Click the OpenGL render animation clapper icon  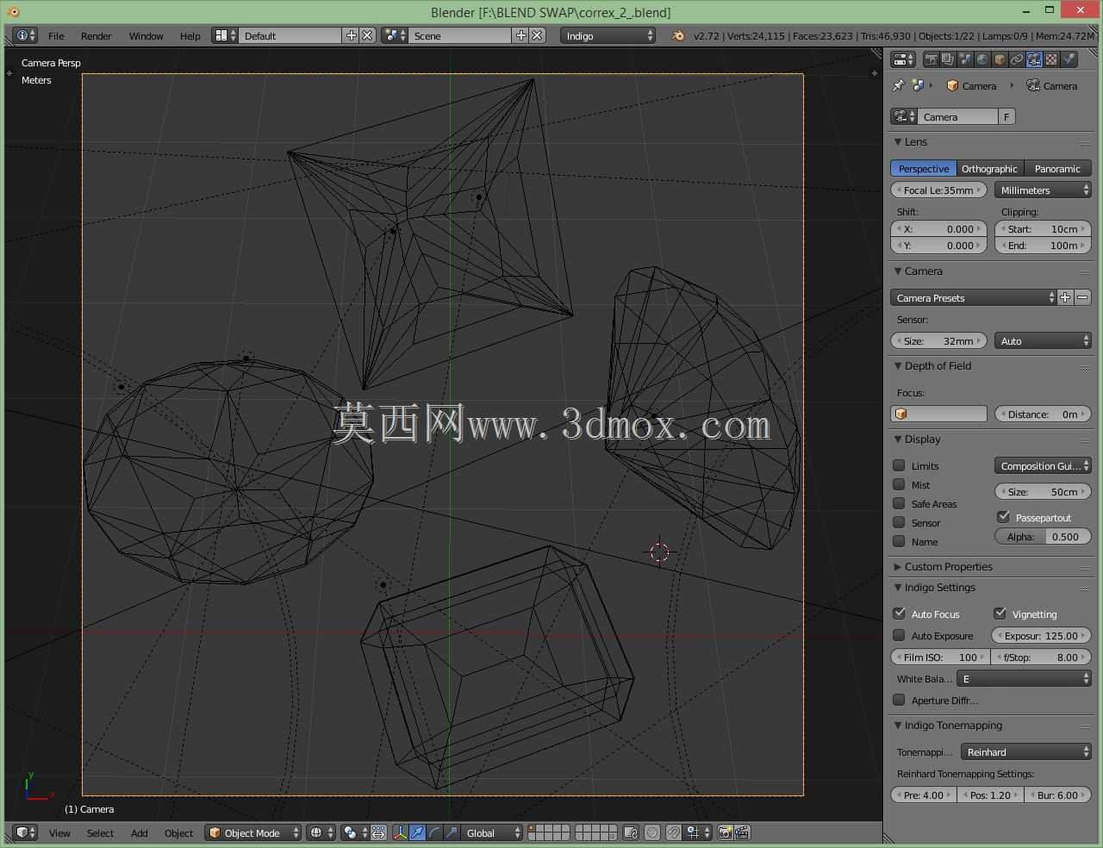(x=742, y=832)
